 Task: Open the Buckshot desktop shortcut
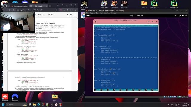pyautogui.click(x=124, y=4)
